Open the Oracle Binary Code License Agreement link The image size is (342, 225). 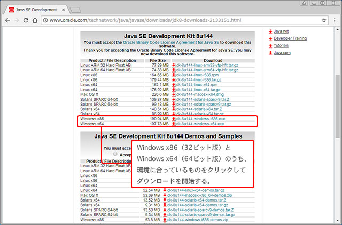(x=171, y=42)
